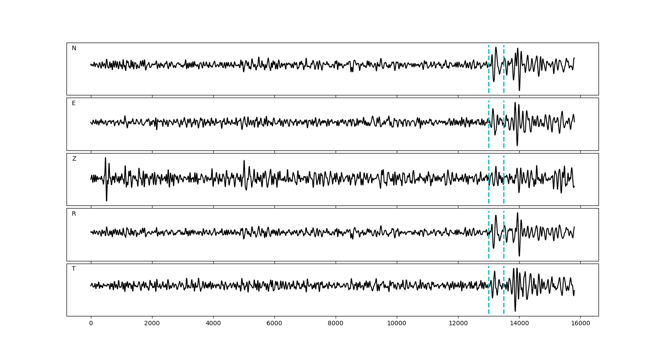The height and width of the screenshot is (355, 665).
Task: Click the x-axis tick label 6000
Action: point(274,324)
